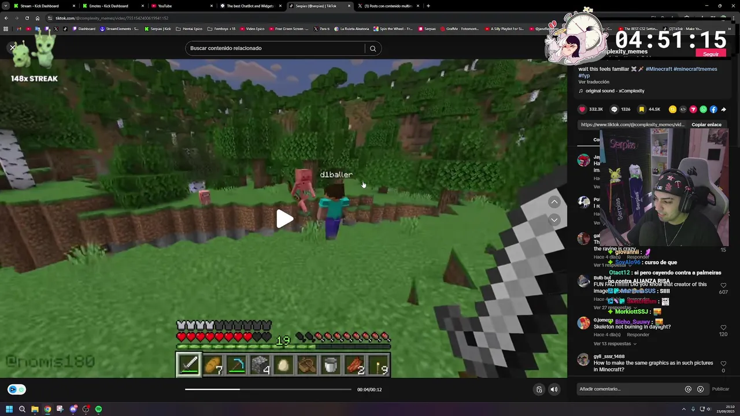
Task: Share video to Facebook
Action: click(713, 109)
